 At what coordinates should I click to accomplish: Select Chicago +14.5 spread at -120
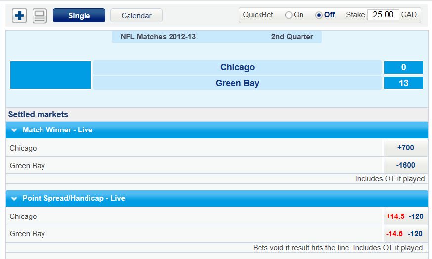[x=405, y=216]
